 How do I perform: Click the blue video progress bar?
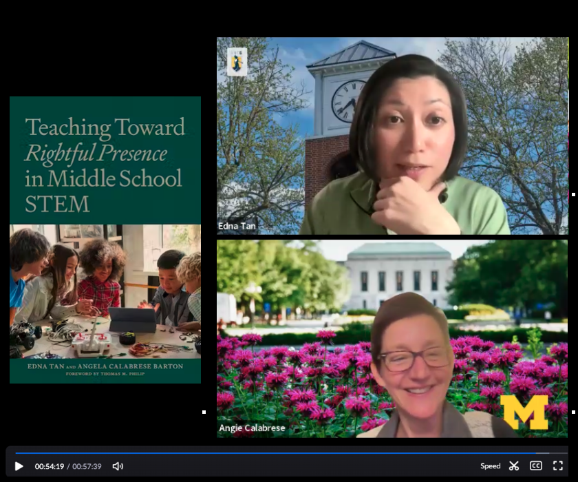tap(275, 453)
